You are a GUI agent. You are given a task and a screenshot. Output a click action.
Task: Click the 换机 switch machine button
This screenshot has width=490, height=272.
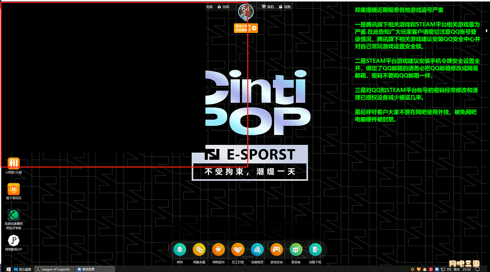pos(268,7)
